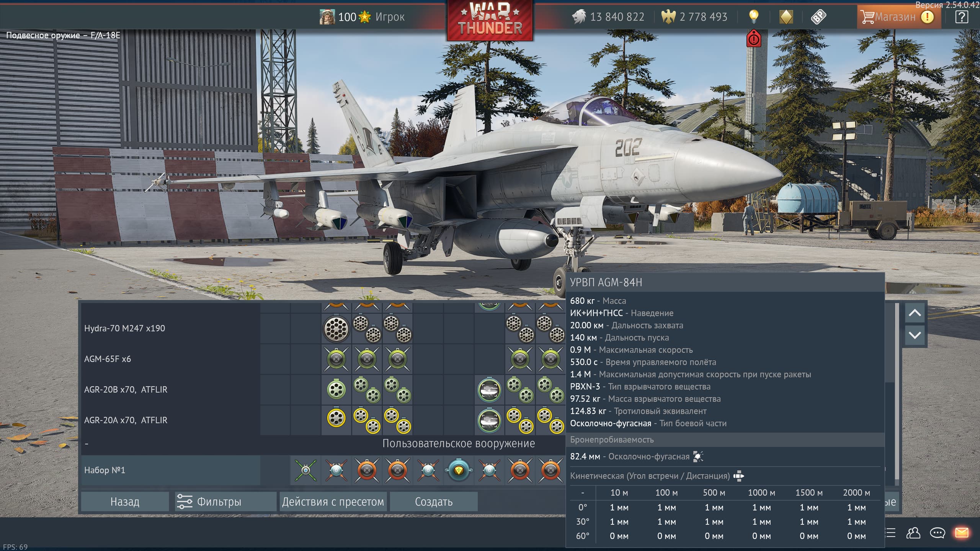
Task: Open the chat speech bubble icon
Action: [x=938, y=533]
